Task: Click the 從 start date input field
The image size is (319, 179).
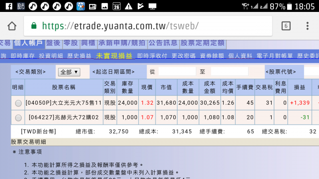Action: 177,72
